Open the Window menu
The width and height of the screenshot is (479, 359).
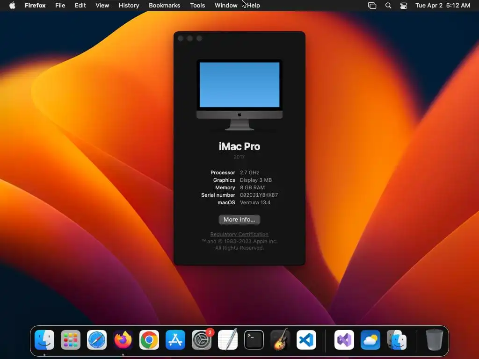point(226,6)
